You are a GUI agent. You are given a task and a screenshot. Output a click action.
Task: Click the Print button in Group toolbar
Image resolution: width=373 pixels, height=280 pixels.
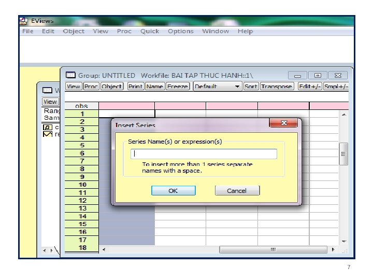(x=136, y=86)
